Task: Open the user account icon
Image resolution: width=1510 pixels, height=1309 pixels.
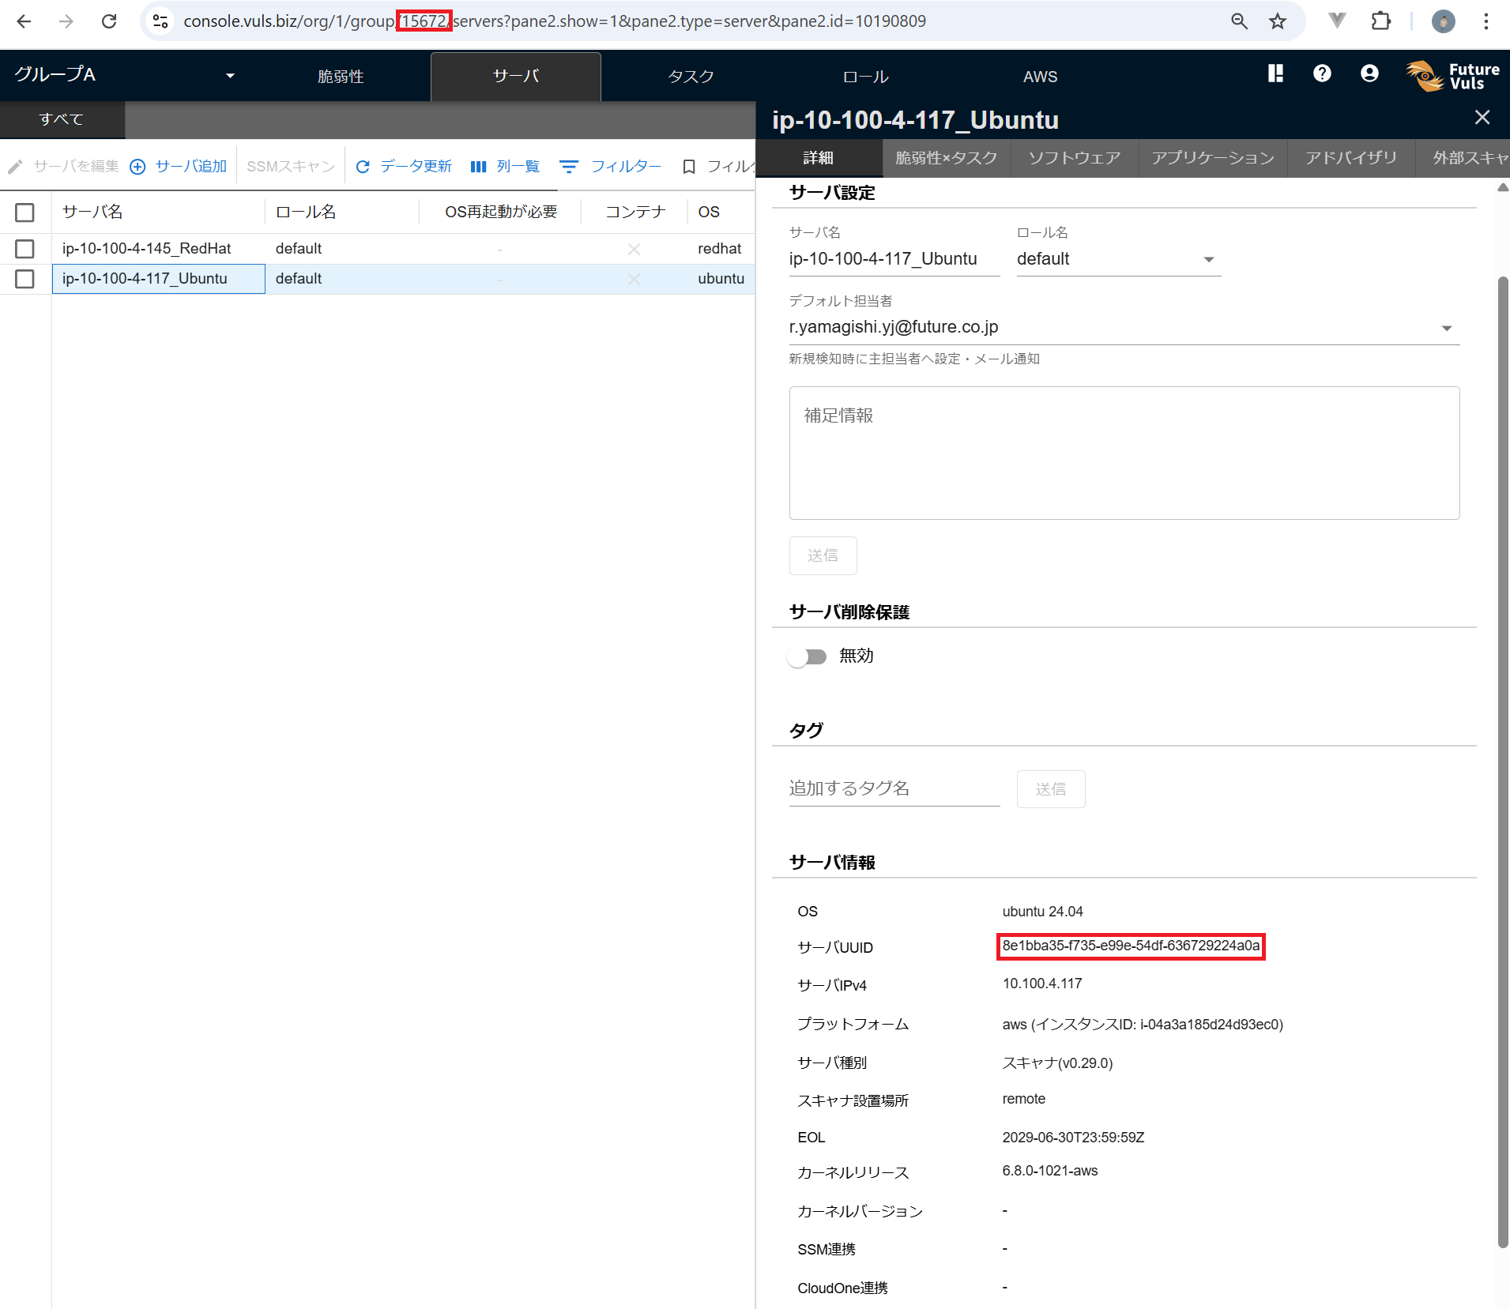Action: pyautogui.click(x=1369, y=73)
